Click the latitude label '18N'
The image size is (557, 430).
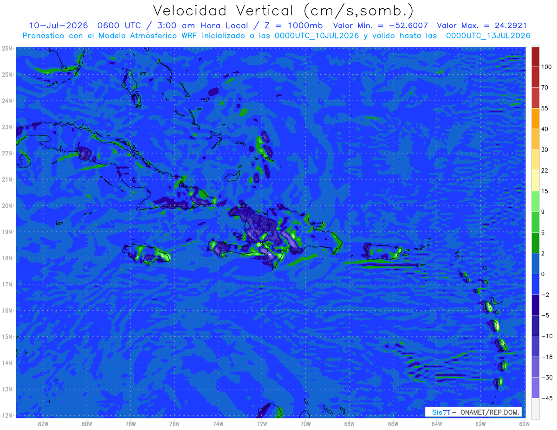[7, 258]
